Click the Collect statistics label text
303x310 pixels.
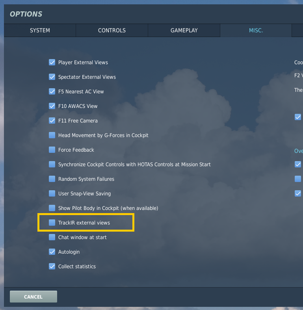click(x=77, y=267)
